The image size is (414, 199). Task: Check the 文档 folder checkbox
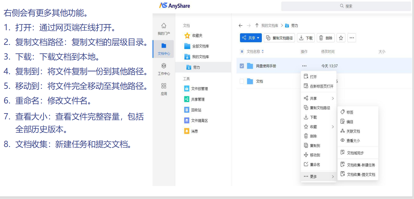[242, 81]
